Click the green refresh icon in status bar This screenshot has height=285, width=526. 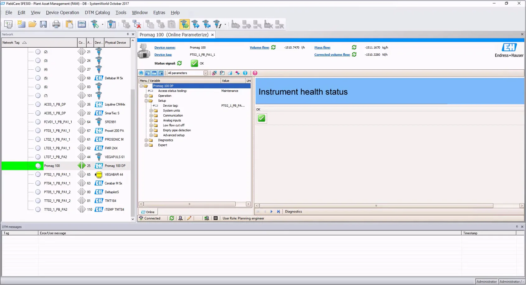coord(172,218)
